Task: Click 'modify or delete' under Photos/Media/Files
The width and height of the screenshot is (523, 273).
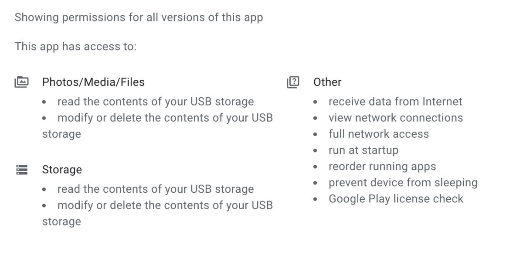Action: (x=165, y=118)
